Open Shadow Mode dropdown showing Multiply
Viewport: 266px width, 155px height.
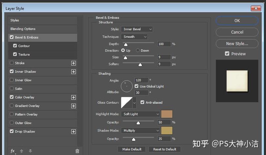(141, 131)
